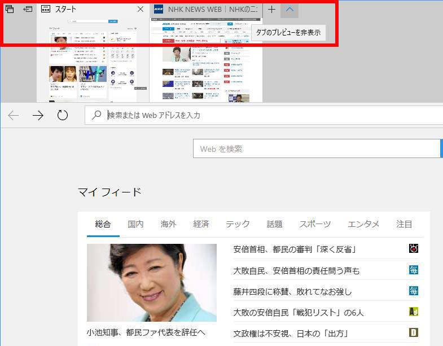
Task: Click the 小池知事 featured news photo
Action: coord(152,283)
